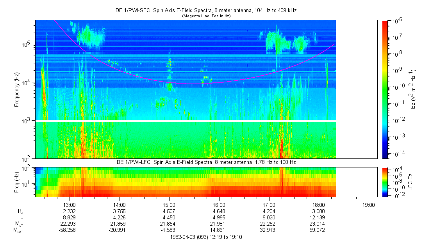Click the MLT value 21.981 at 16:00

click(219, 224)
